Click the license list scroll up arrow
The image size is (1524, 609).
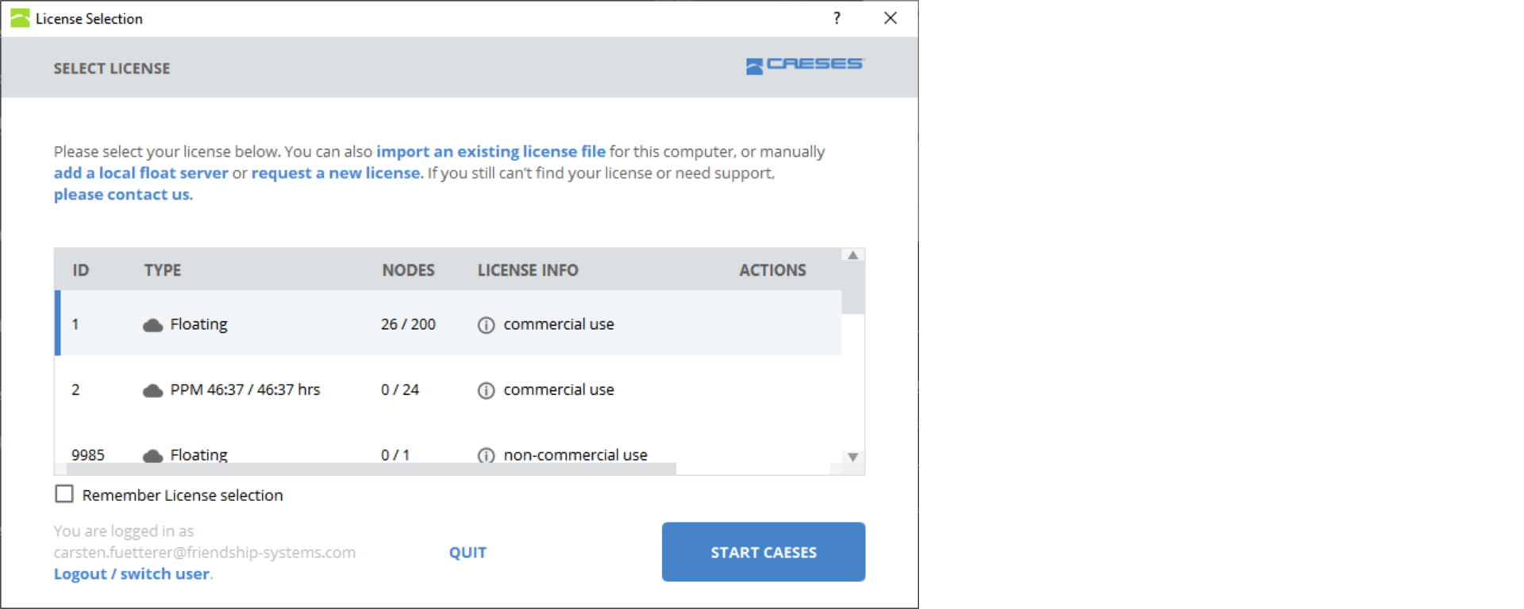[853, 255]
